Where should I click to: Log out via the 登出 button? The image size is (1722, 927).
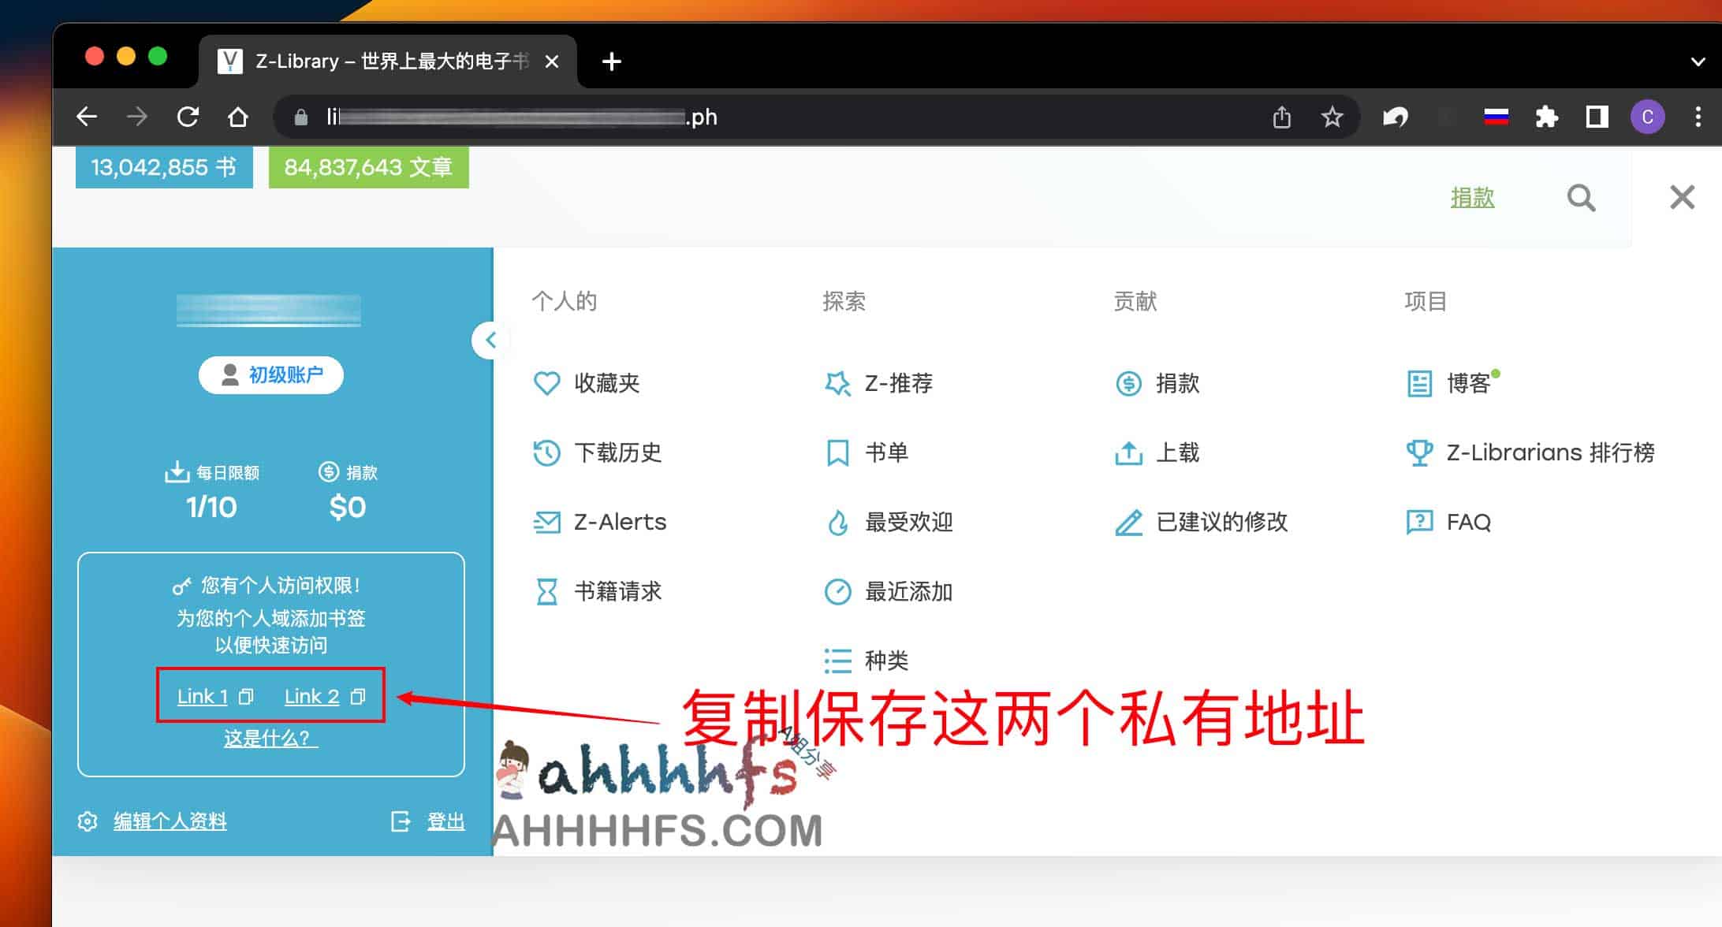[445, 821]
